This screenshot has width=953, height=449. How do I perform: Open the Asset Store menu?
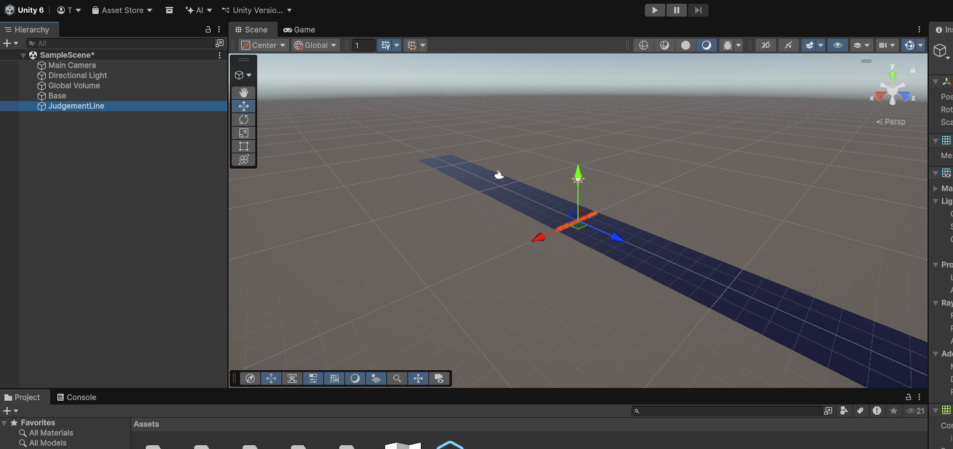122,10
